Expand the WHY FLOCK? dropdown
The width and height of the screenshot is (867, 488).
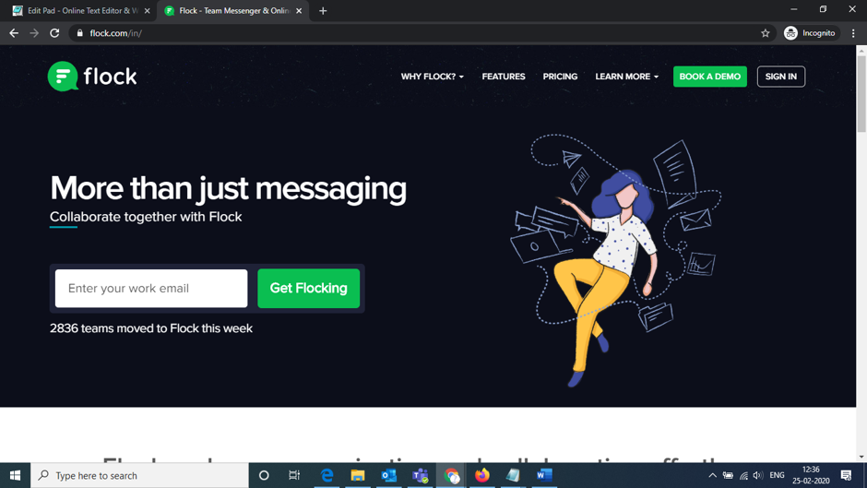point(433,77)
